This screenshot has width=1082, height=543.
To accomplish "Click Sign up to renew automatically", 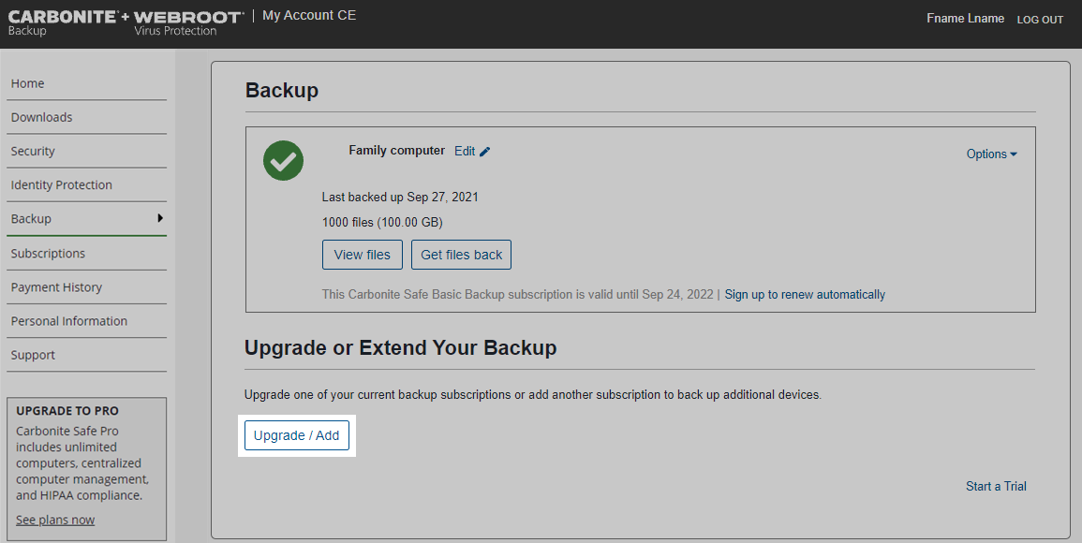I will pos(805,294).
